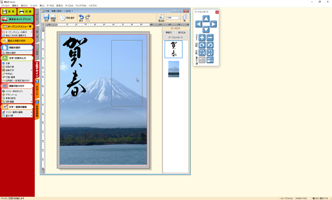Shrink the part with the minus button
332x200 pixels.
210,37
